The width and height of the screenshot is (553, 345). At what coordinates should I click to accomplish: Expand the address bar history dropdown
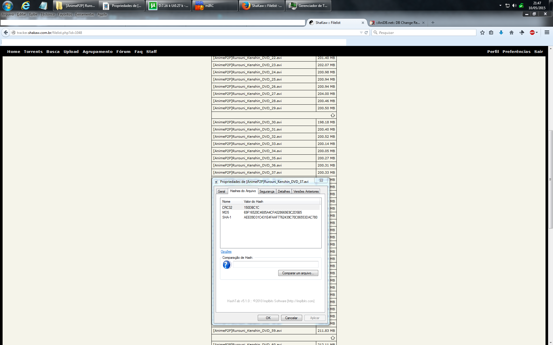361,32
